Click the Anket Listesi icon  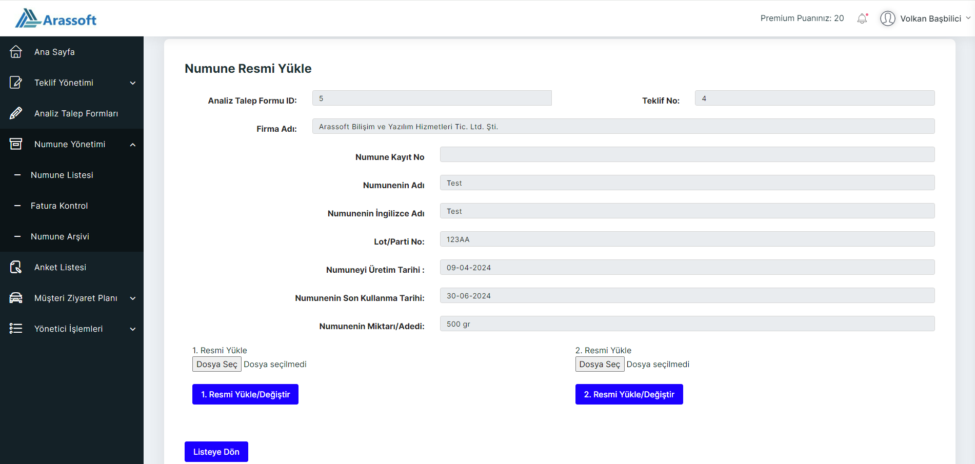tap(16, 267)
